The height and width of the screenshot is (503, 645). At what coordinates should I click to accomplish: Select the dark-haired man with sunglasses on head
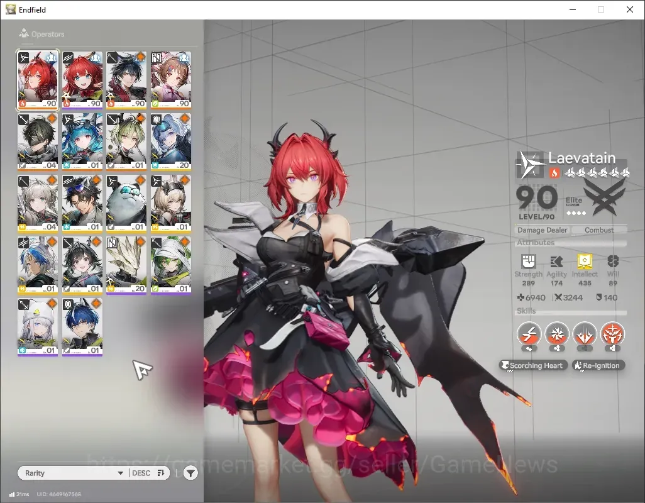tap(82, 204)
